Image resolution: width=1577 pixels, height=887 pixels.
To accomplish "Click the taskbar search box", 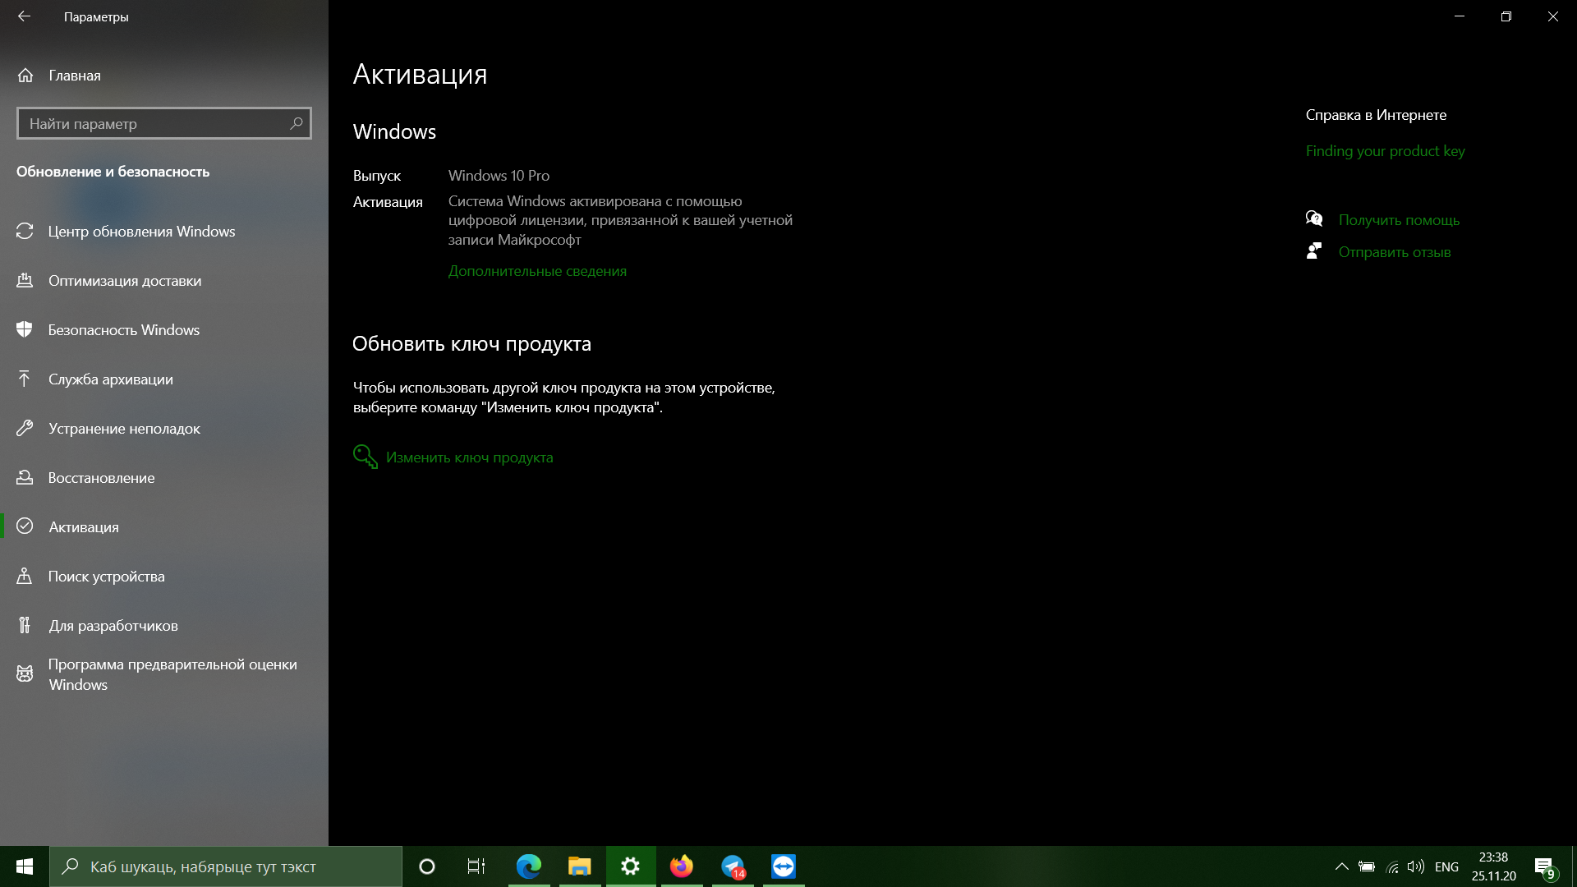I will (226, 866).
